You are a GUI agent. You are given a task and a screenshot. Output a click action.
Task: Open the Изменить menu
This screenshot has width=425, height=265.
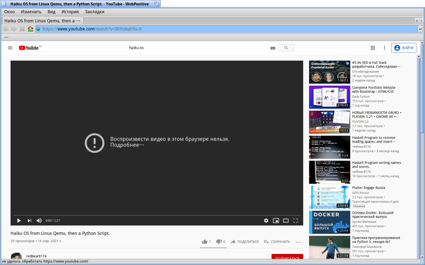(x=31, y=12)
